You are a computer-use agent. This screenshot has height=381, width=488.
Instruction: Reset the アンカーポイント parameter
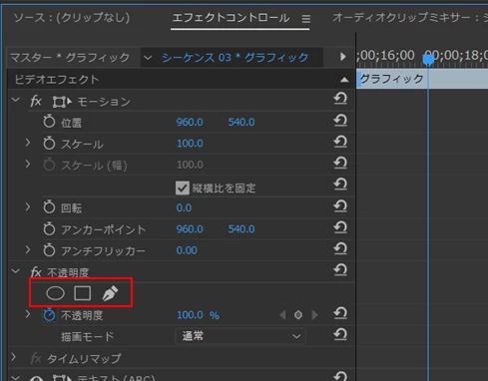click(340, 227)
